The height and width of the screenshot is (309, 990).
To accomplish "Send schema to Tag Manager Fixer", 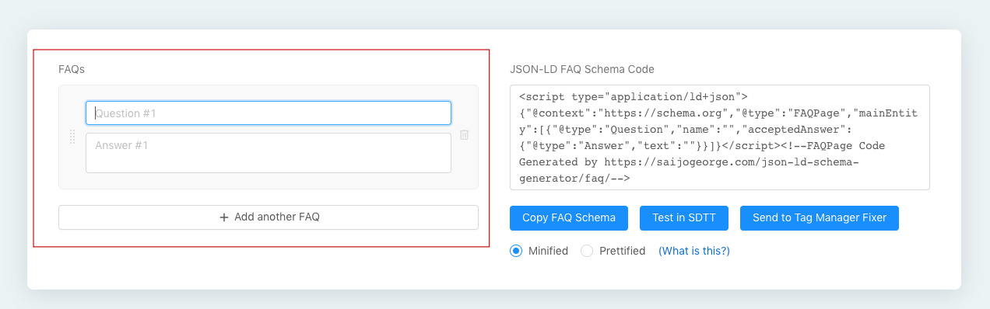I will click(820, 218).
